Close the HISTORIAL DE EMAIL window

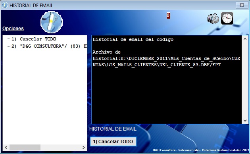(242, 5)
